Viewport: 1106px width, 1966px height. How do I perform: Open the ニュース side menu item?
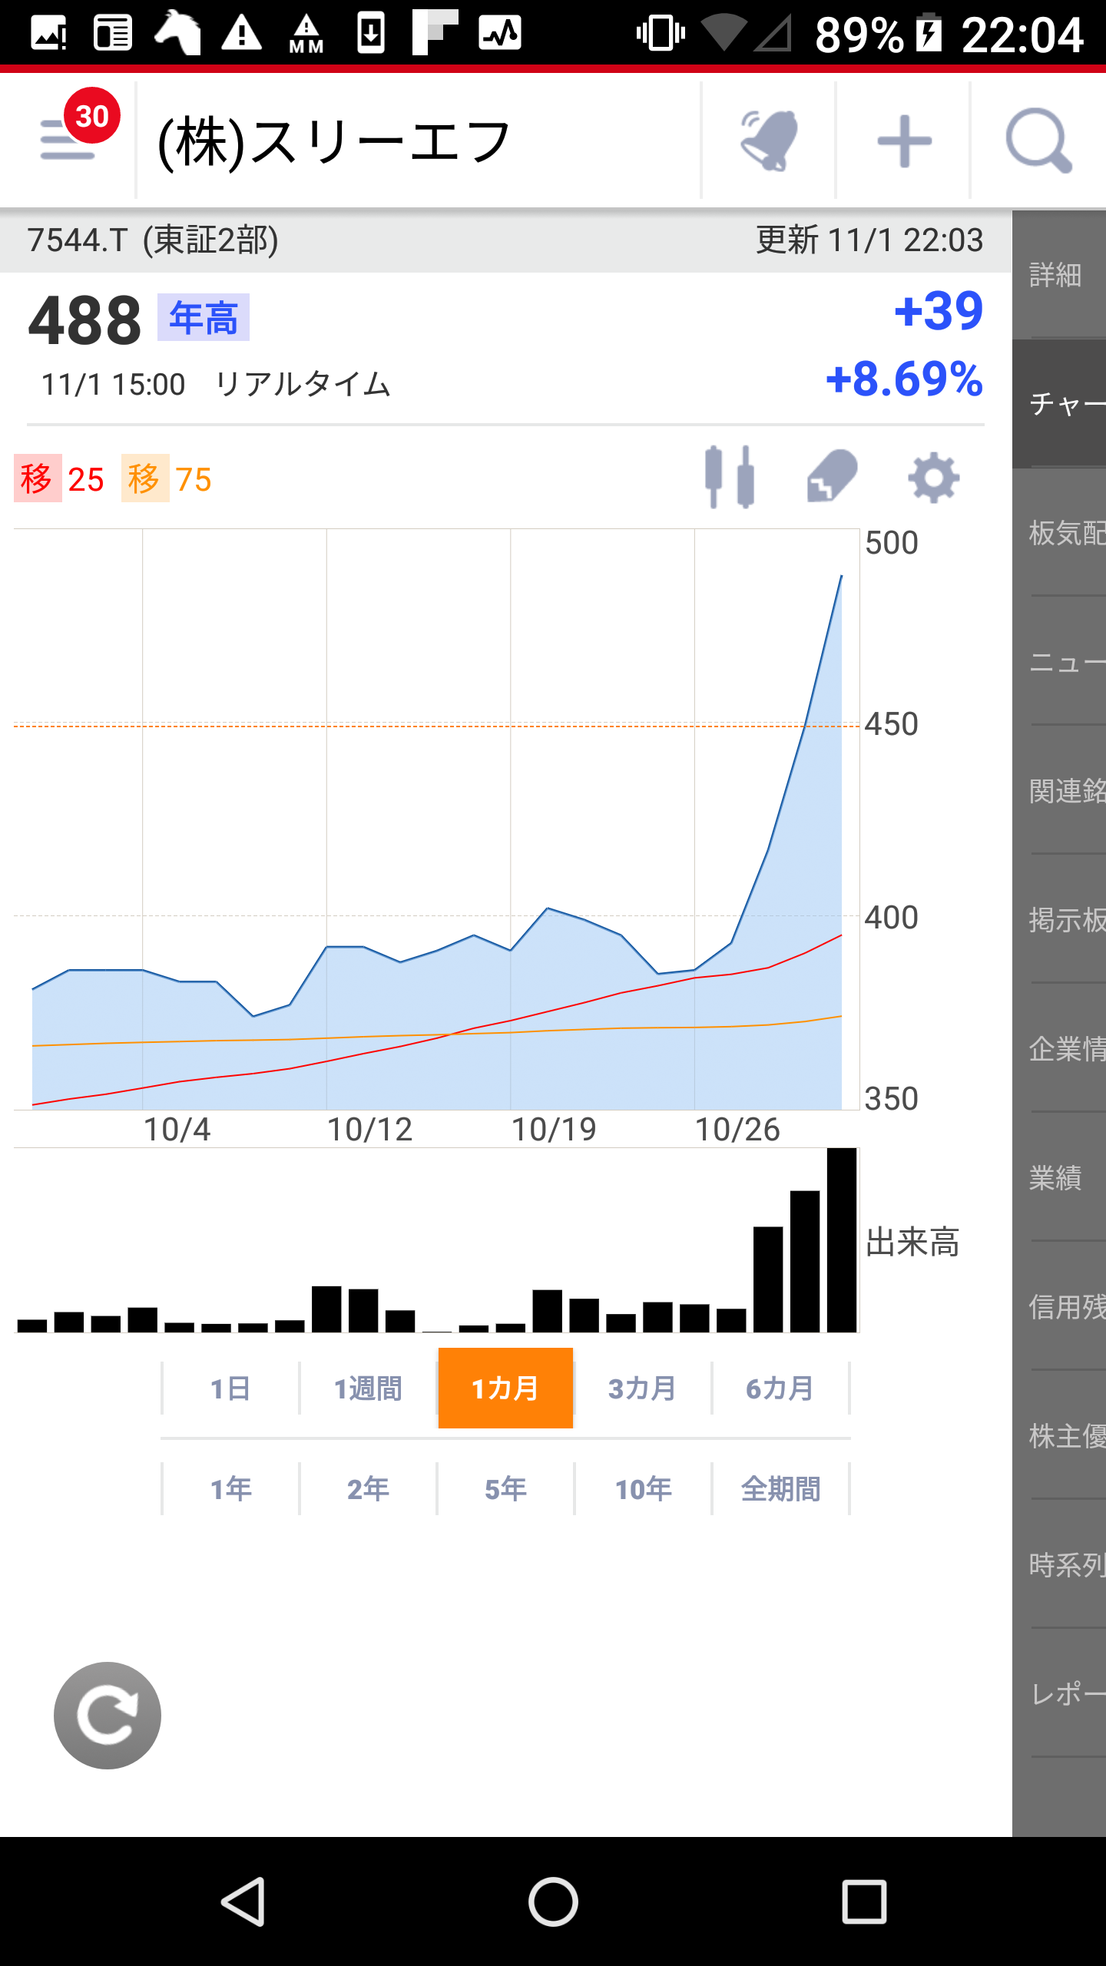click(1059, 661)
